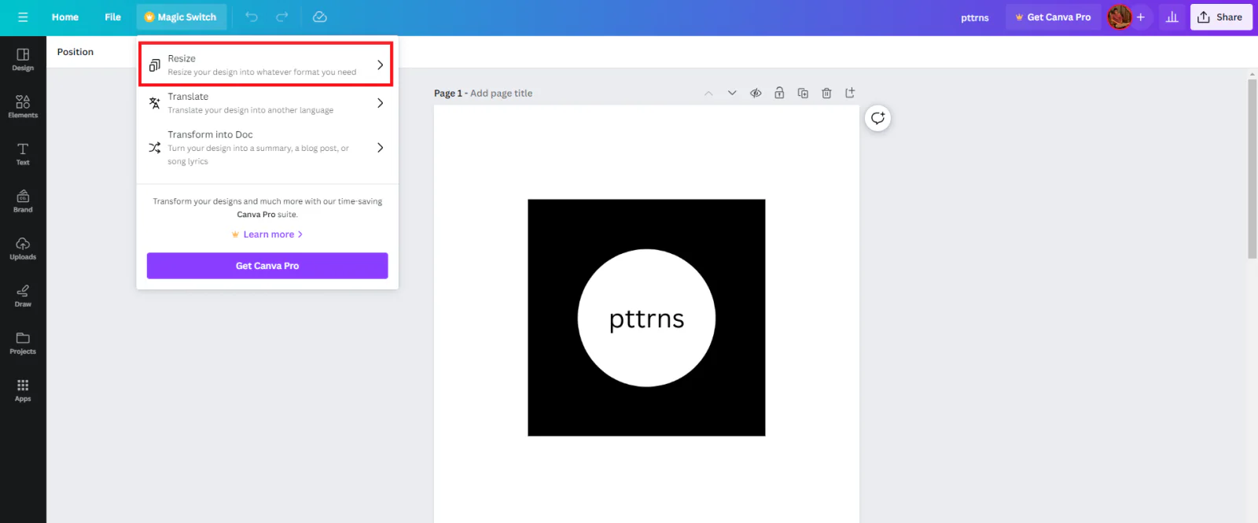Duplicate the page icon
Image resolution: width=1258 pixels, height=523 pixels.
pos(803,93)
